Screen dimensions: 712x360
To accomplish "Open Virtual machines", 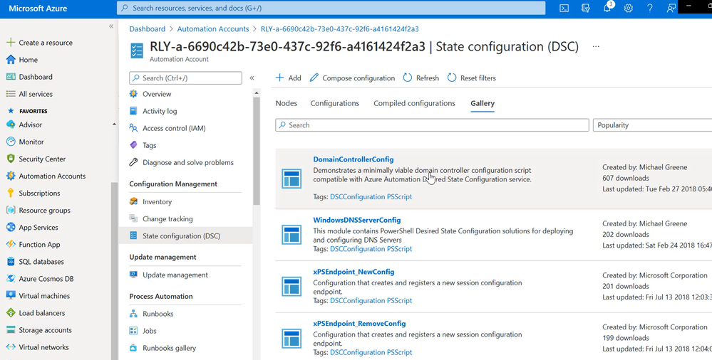I will (38, 296).
